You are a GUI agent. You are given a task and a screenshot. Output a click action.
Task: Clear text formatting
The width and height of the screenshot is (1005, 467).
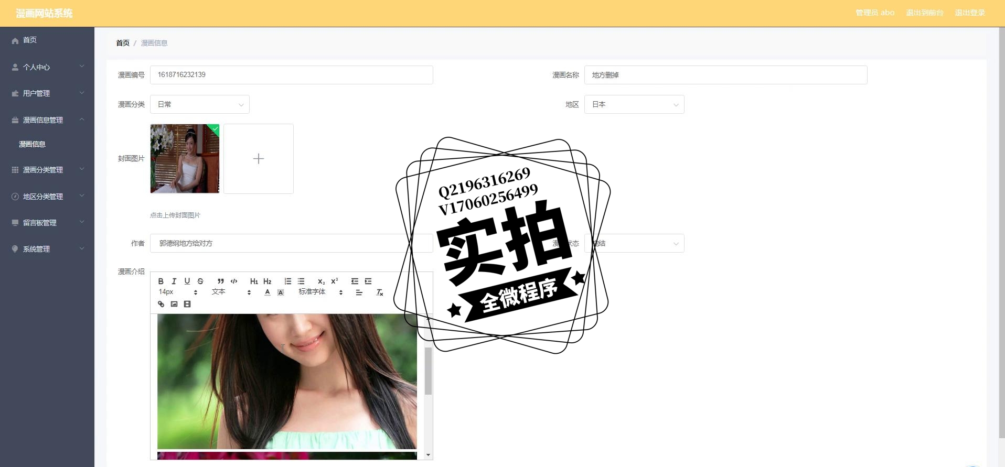pyautogui.click(x=380, y=292)
